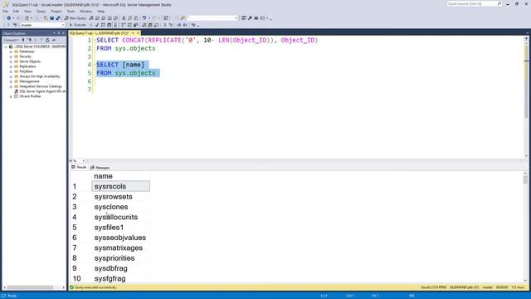This screenshot has width=531, height=299.
Task: Select the Databases tree item label
Action: (x=27, y=51)
